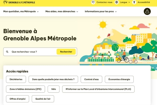
Task: Open the black warning triangle alert icon
Action: click(x=147, y=12)
